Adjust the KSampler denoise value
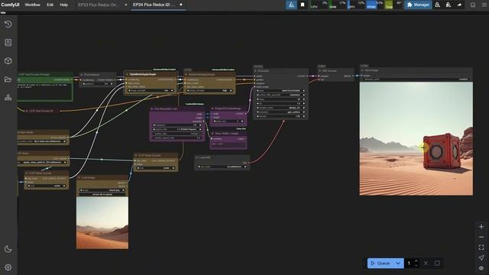This screenshot has height=275, width=489. 280,116
